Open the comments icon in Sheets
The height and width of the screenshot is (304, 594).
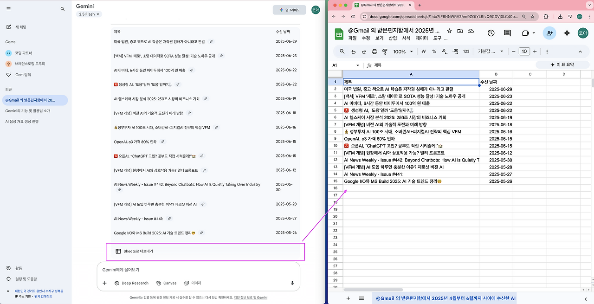coord(507,33)
